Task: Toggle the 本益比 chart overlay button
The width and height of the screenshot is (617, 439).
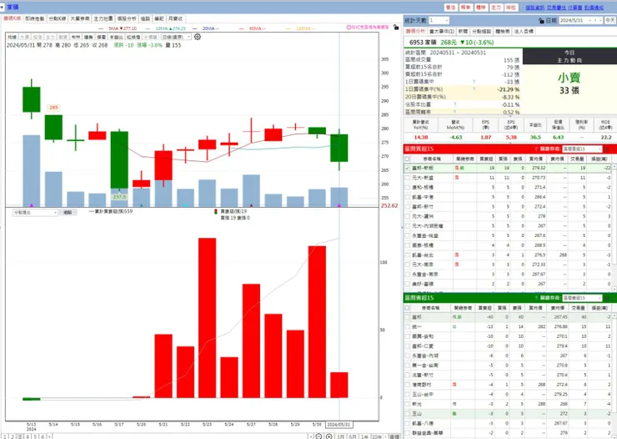Action: [x=116, y=37]
